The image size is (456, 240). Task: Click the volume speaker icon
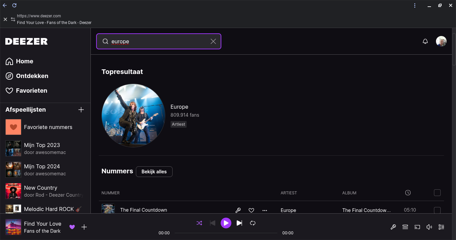coord(429,227)
